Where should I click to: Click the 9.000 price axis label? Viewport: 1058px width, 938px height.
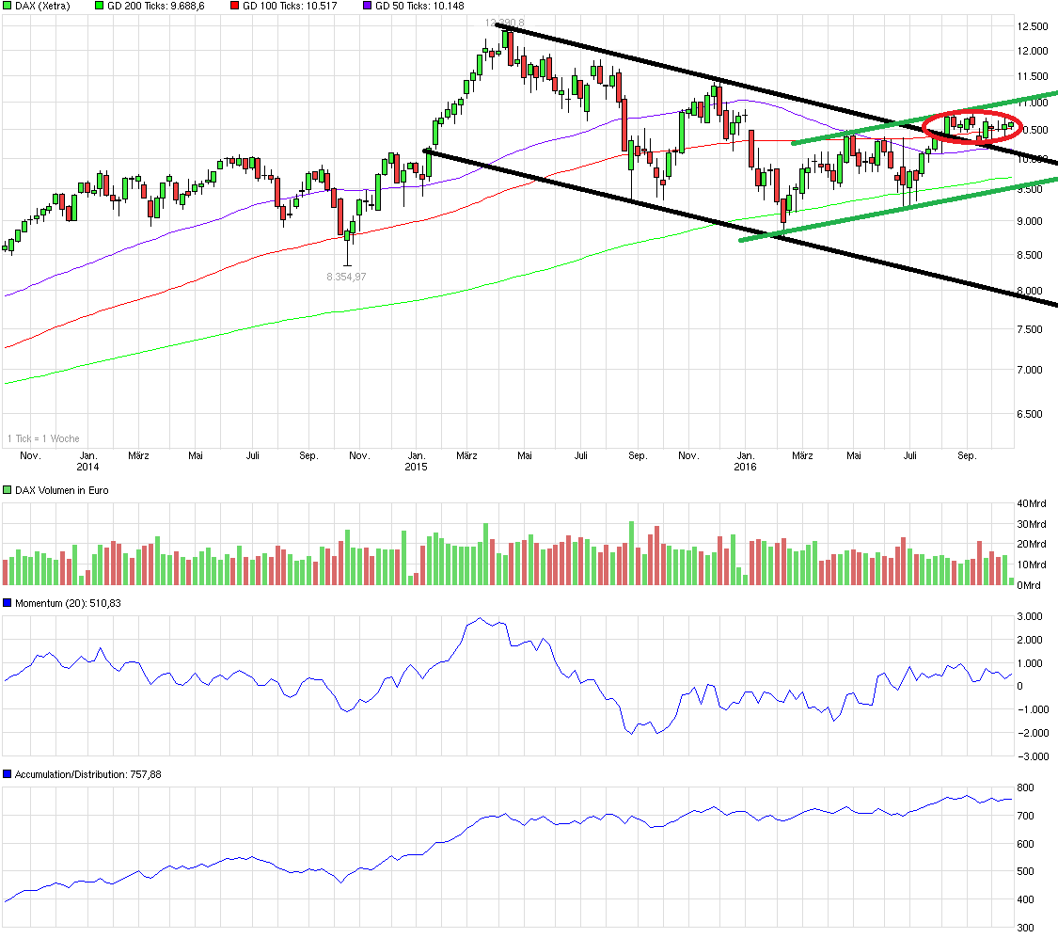(1030, 221)
